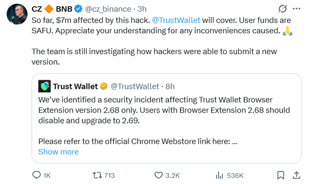This screenshot has height=184, width=310.
Task: Like the tweet with the heart icon
Action: [x=158, y=175]
